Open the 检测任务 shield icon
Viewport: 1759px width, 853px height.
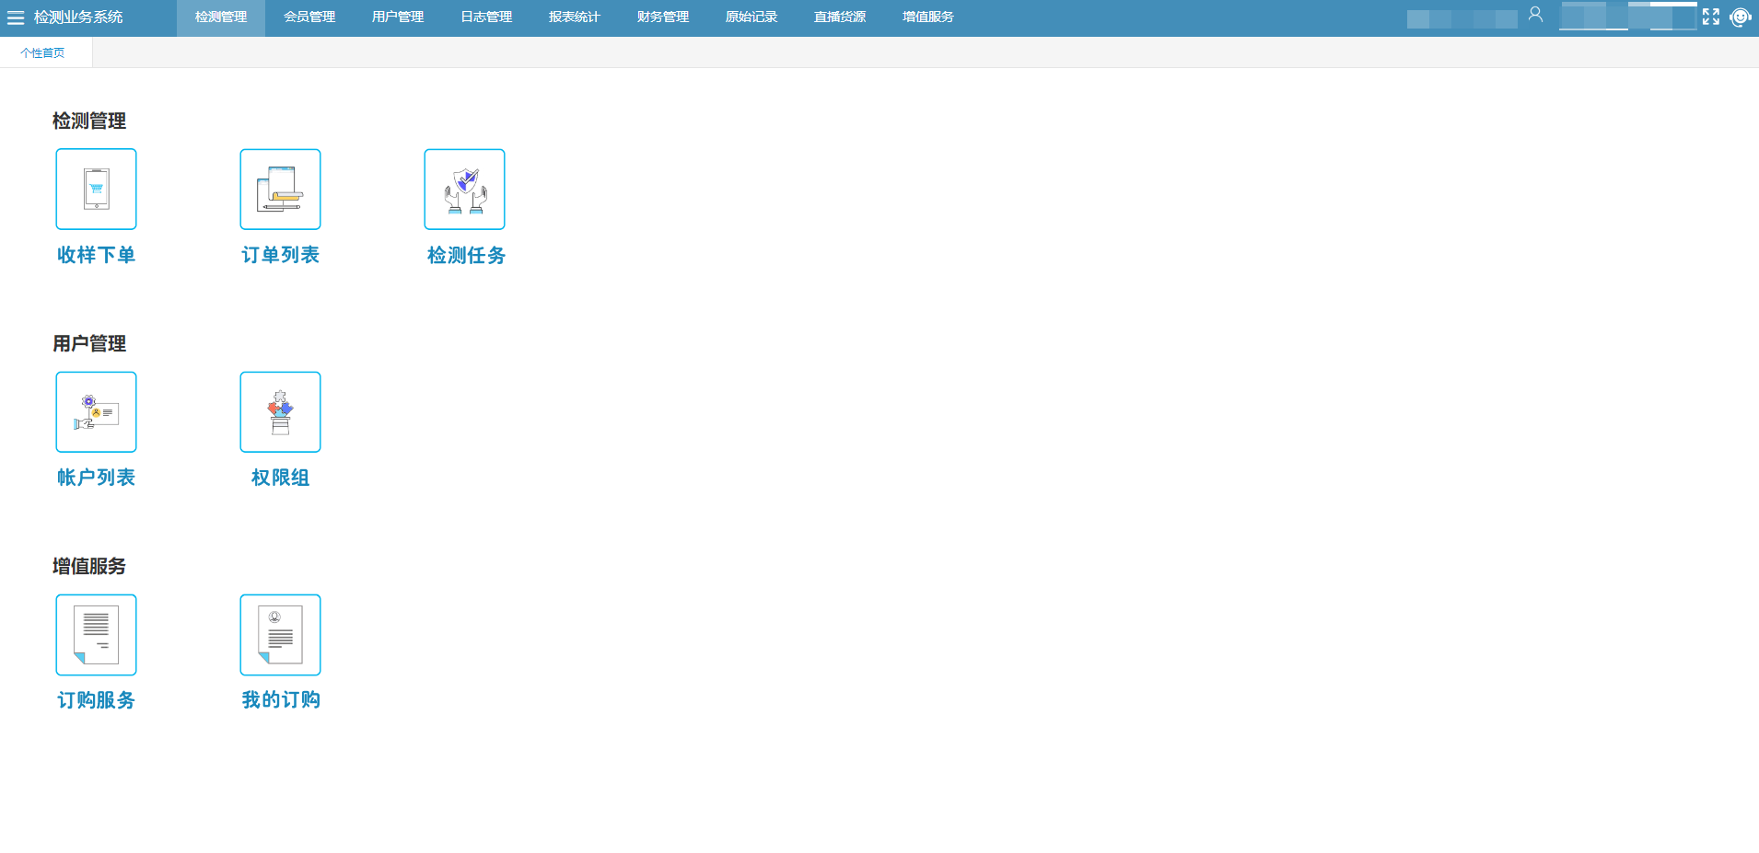[464, 190]
